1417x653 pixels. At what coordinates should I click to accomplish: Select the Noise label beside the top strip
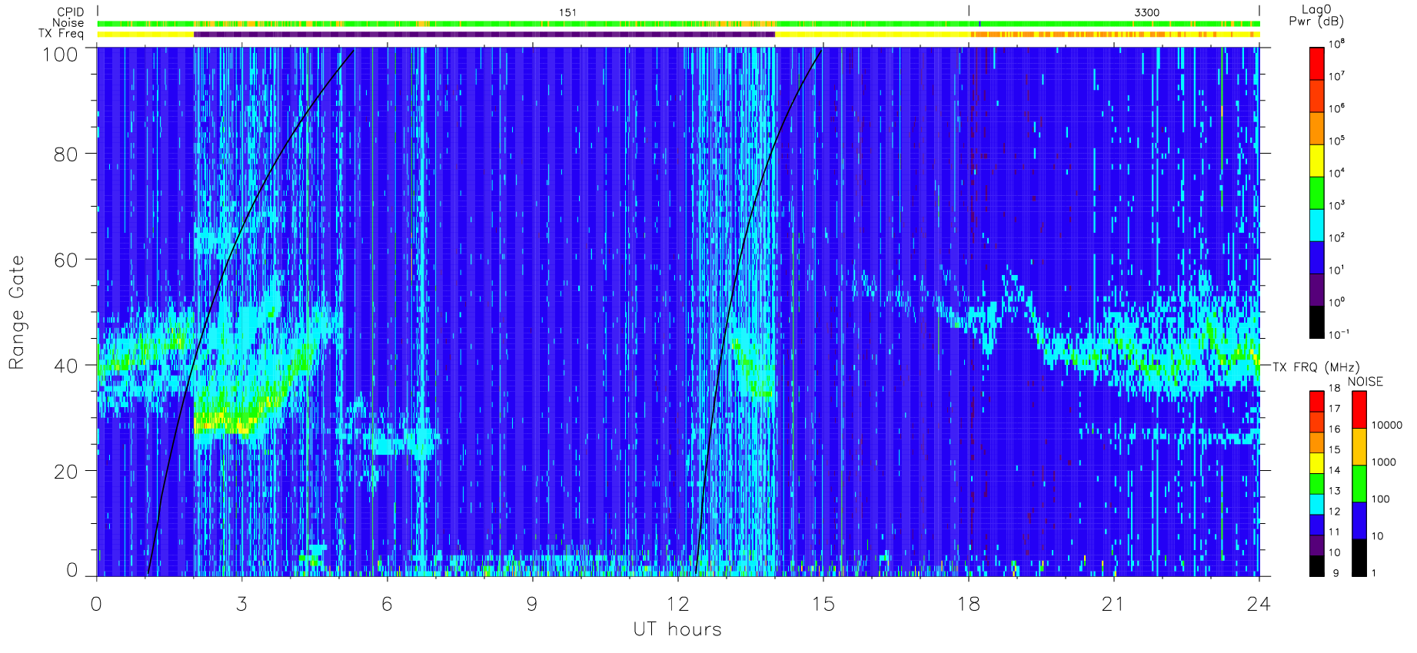pyautogui.click(x=68, y=23)
